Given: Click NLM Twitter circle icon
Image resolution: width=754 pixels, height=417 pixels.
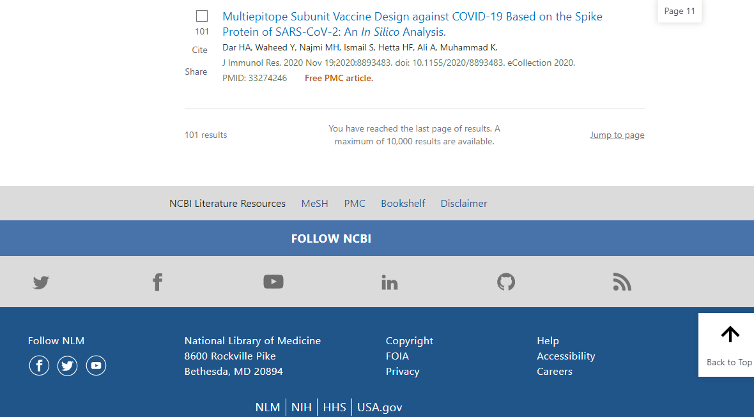Looking at the screenshot, I should point(67,366).
